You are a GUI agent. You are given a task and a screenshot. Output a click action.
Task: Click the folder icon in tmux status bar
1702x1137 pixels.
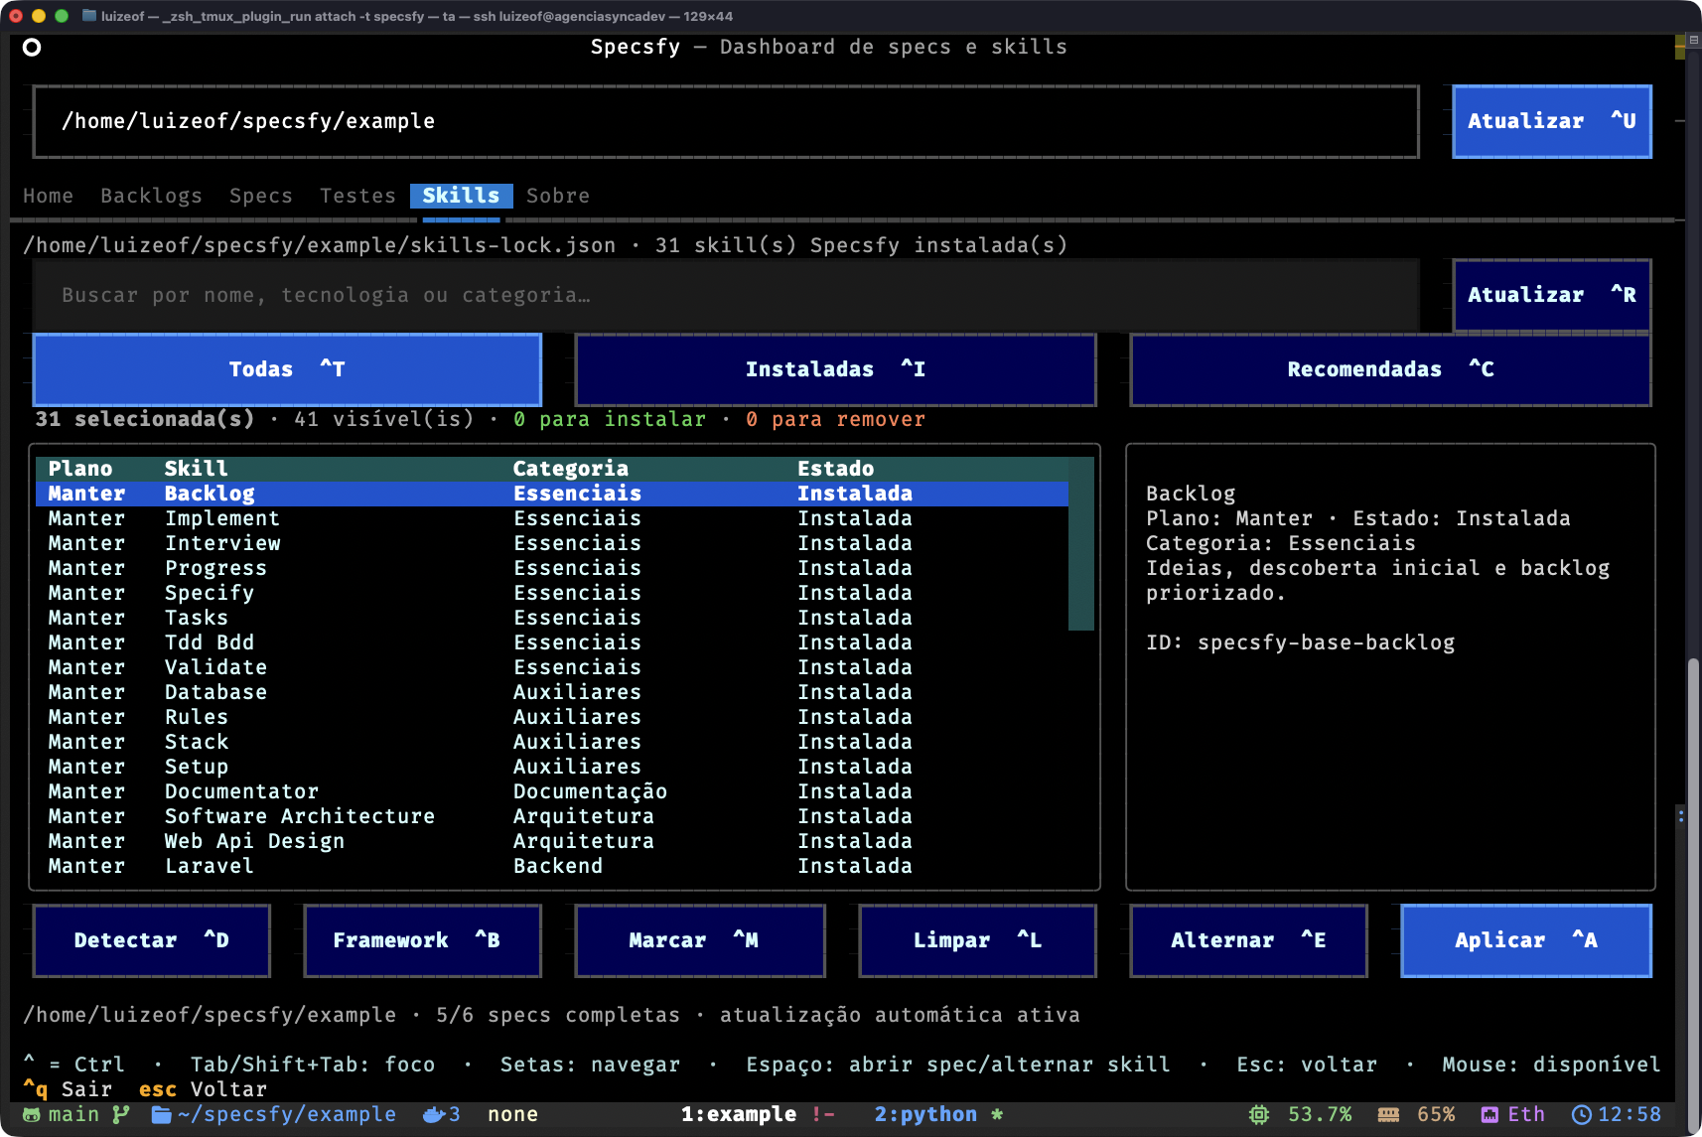pos(161,1114)
